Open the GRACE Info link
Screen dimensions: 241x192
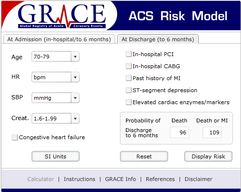click(x=120, y=179)
